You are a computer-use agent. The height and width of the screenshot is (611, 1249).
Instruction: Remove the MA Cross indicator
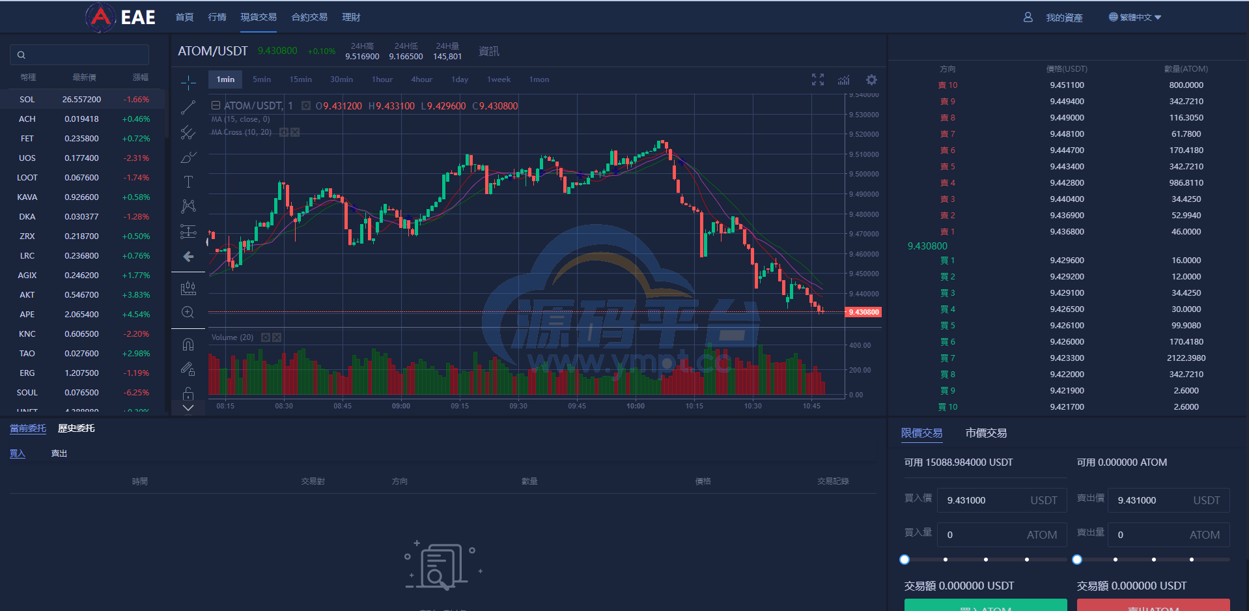click(295, 132)
